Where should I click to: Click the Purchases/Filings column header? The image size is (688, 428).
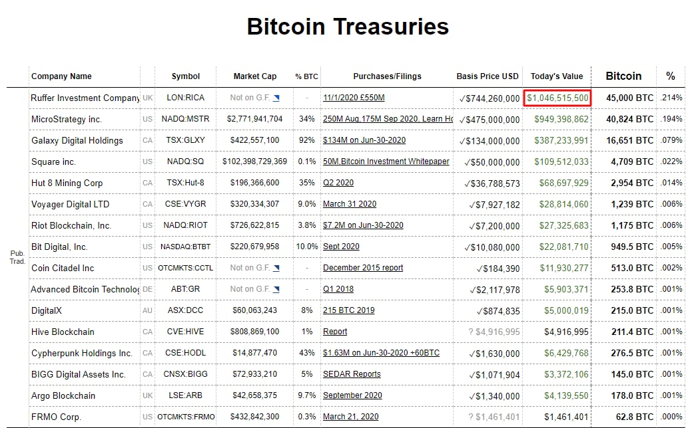pos(387,76)
